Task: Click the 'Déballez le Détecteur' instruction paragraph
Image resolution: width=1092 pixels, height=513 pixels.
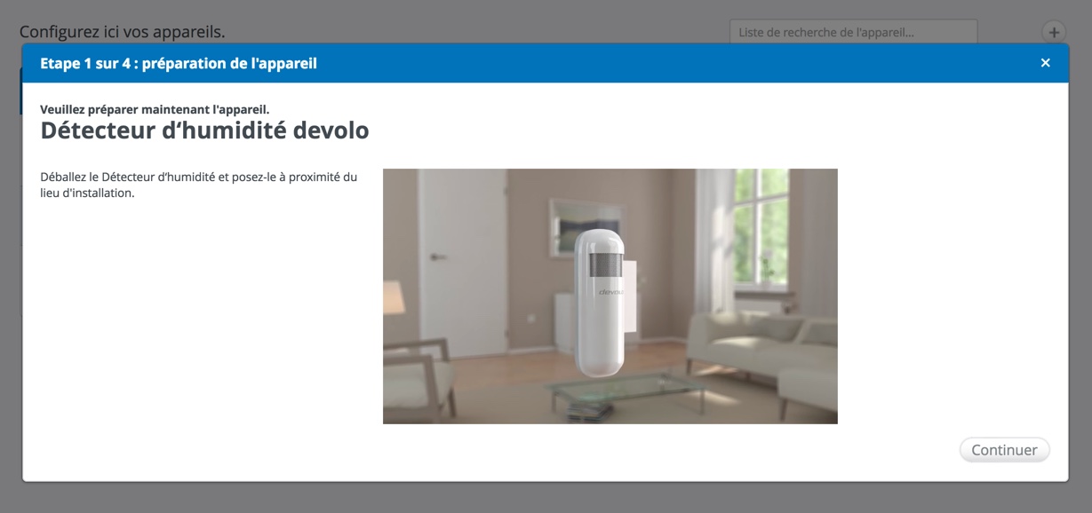Action: [x=198, y=185]
